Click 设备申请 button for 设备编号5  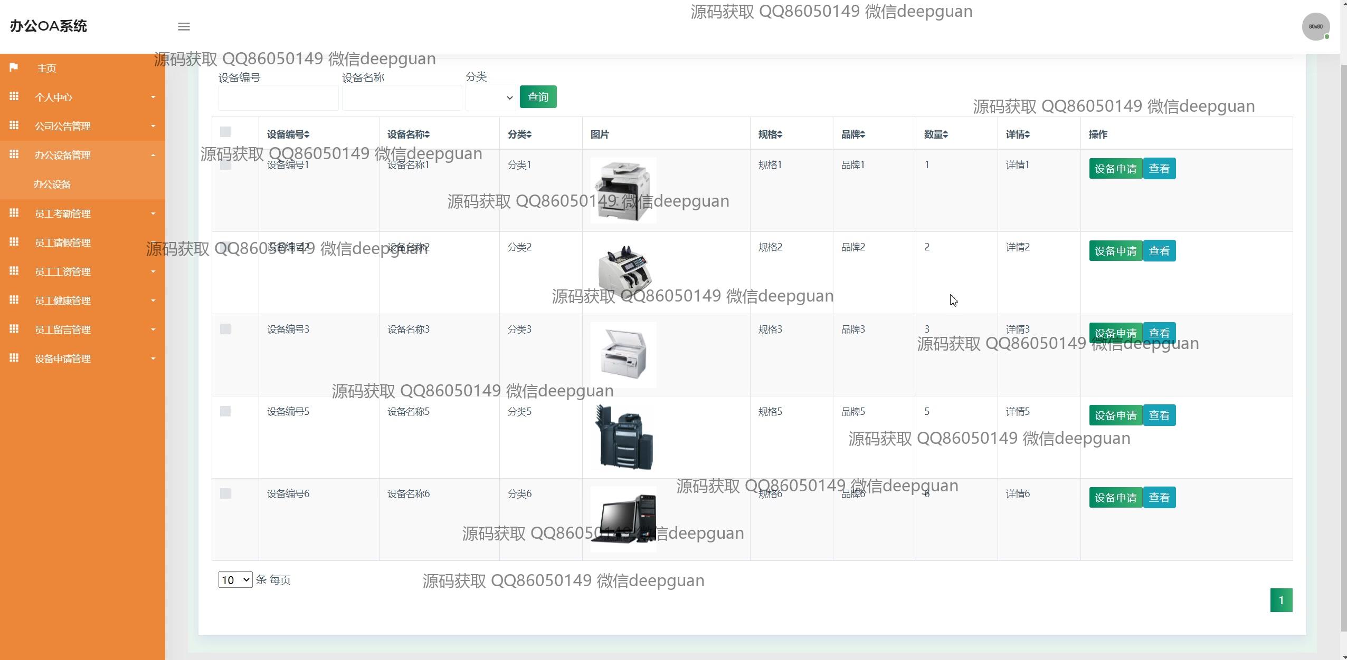pyautogui.click(x=1115, y=415)
